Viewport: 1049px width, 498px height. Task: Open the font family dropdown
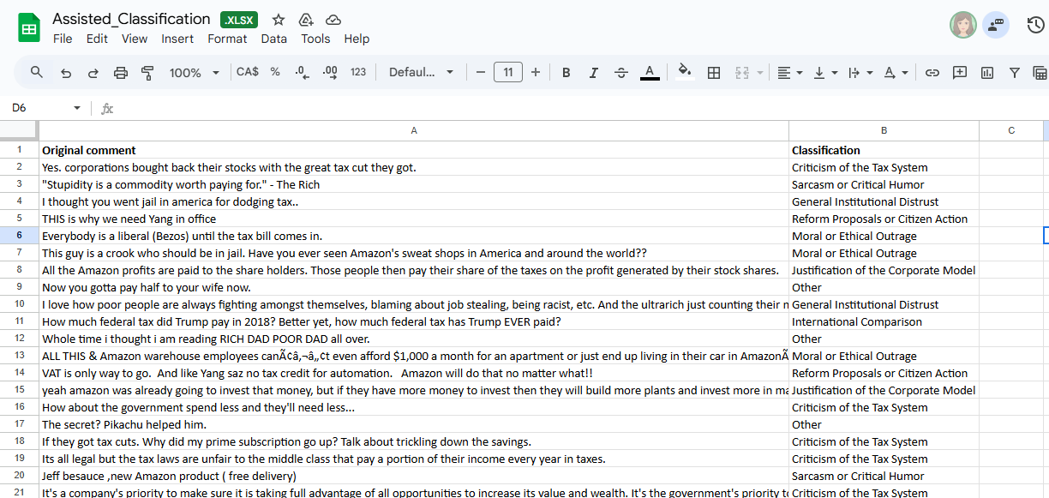tap(421, 73)
